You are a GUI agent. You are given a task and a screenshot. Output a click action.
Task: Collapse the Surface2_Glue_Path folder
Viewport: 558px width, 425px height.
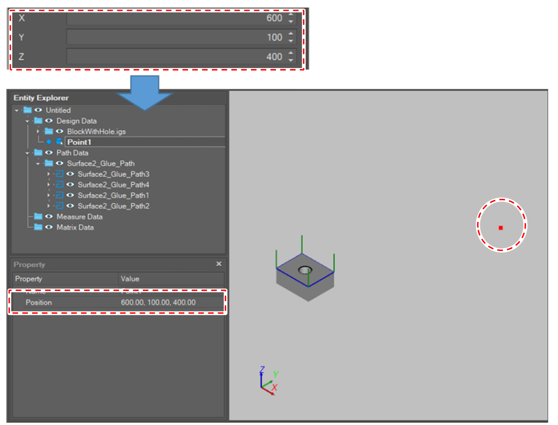pyautogui.click(x=38, y=163)
